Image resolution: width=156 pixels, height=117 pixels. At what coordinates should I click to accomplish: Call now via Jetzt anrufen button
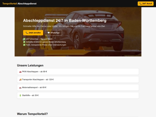33,33
